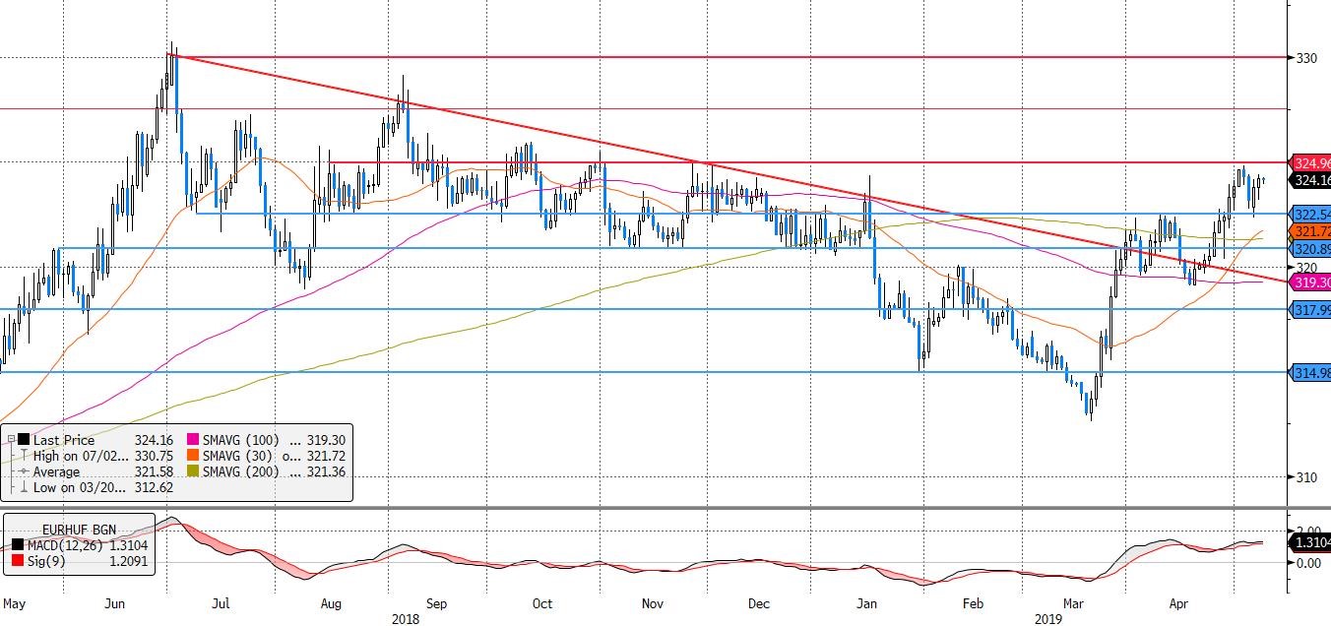Image resolution: width=1331 pixels, height=626 pixels.
Task: Click the magenta 319.30 axis label
Action: (1310, 282)
